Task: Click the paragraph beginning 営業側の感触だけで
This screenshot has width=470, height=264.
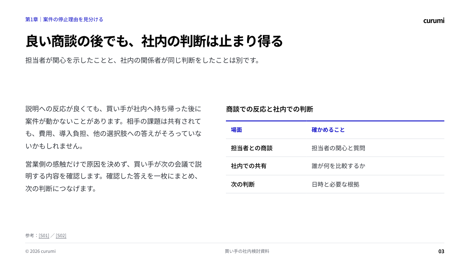Action: 114,176
